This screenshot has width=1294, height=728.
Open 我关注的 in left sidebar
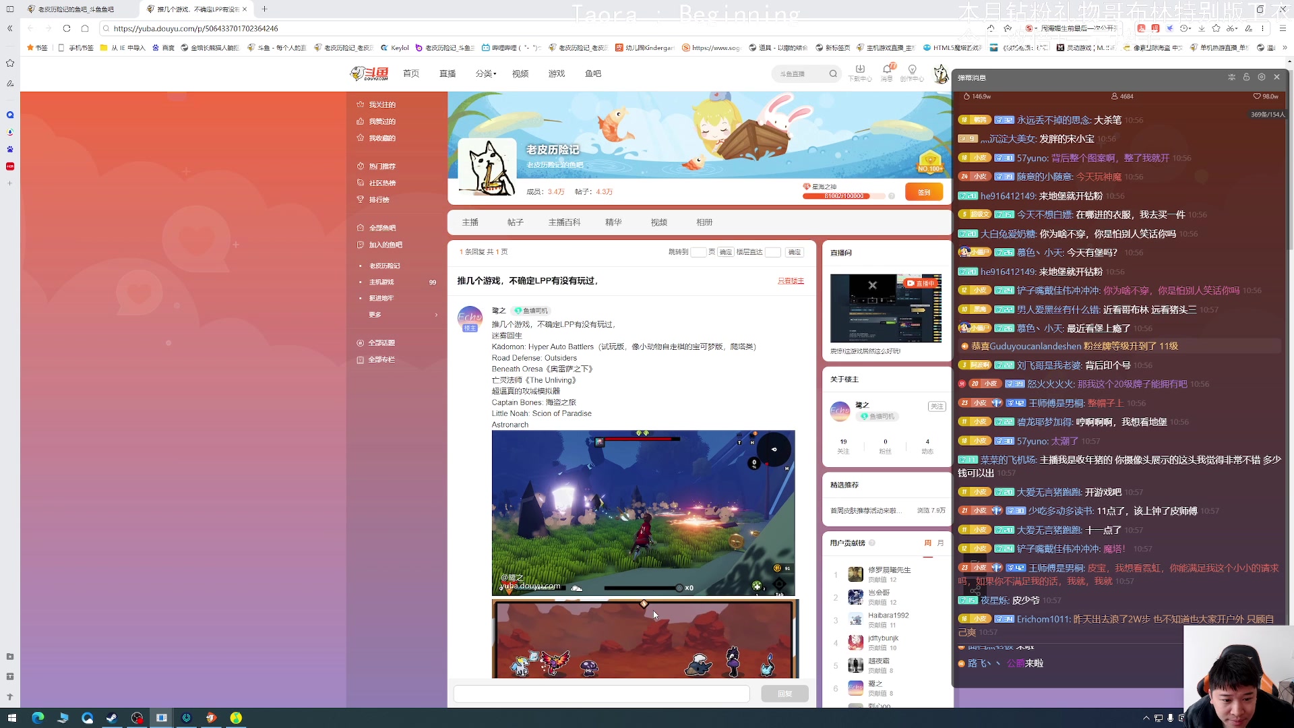[x=377, y=104]
